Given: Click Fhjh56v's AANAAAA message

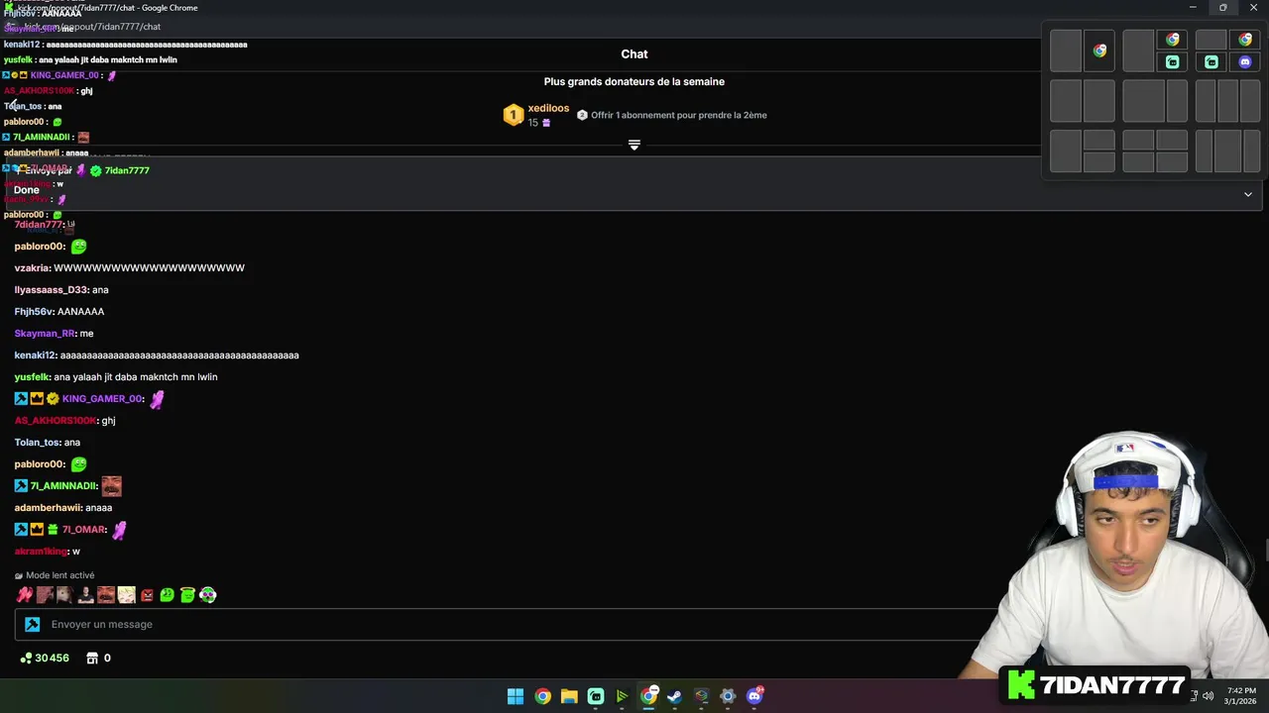Looking at the screenshot, I should click(80, 312).
